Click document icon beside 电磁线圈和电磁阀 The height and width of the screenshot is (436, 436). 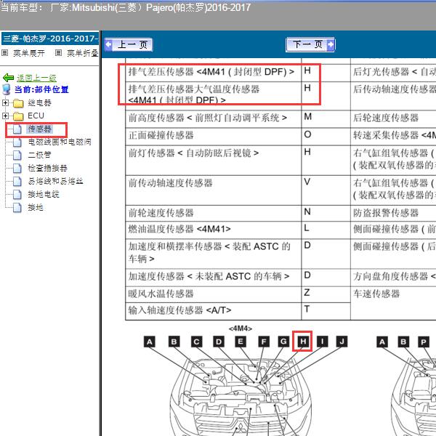point(17,142)
